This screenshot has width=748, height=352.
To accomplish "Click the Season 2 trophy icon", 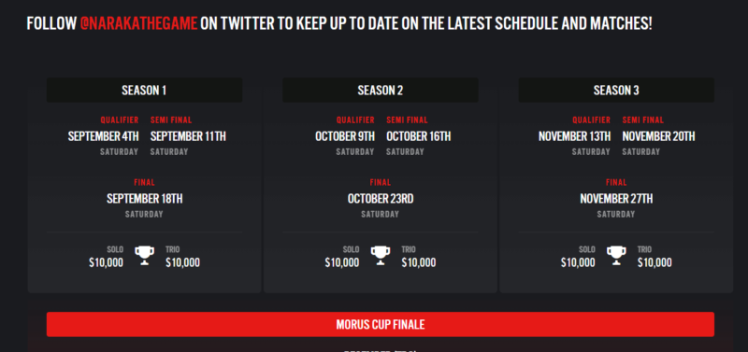I will coord(381,255).
